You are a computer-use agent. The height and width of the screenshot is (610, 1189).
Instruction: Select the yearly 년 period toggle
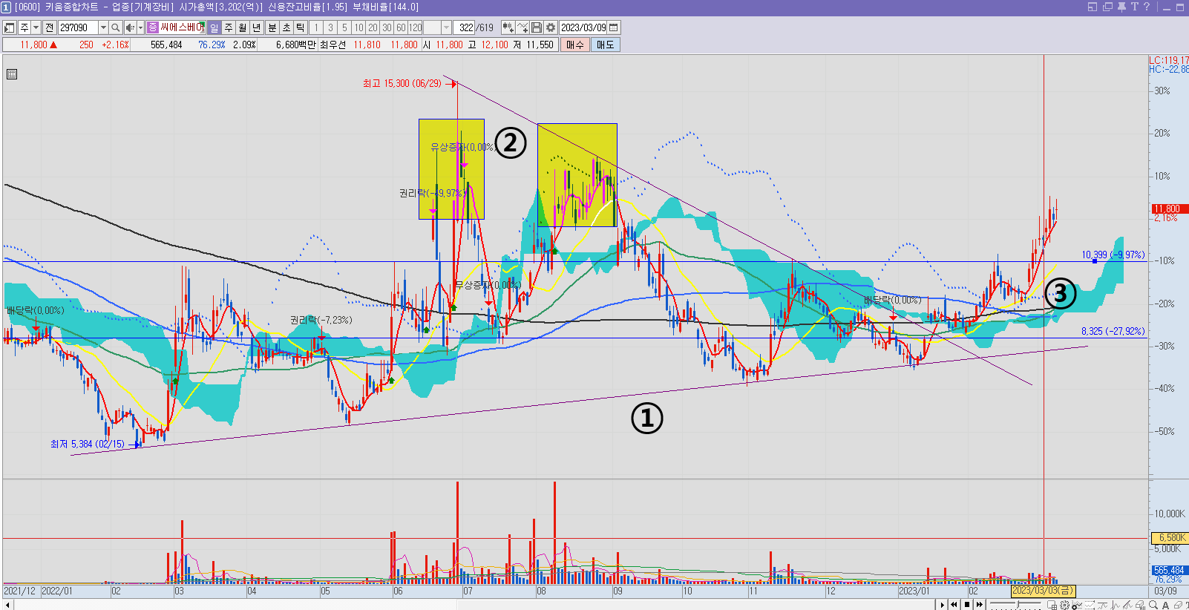(x=257, y=27)
